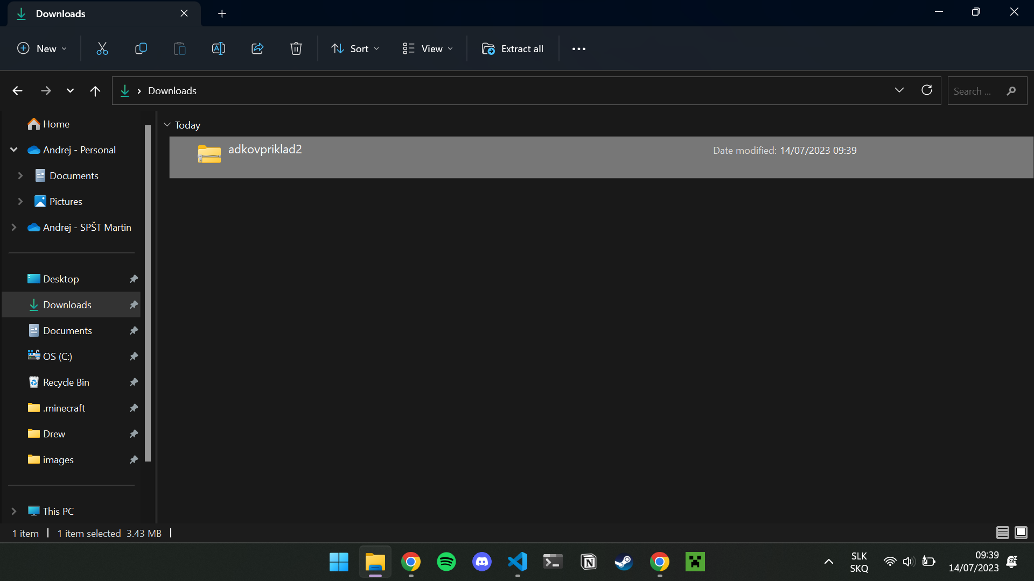Go up one folder level

(x=95, y=91)
